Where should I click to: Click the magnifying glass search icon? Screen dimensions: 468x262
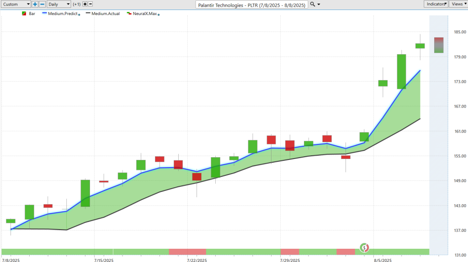pyautogui.click(x=312, y=4)
